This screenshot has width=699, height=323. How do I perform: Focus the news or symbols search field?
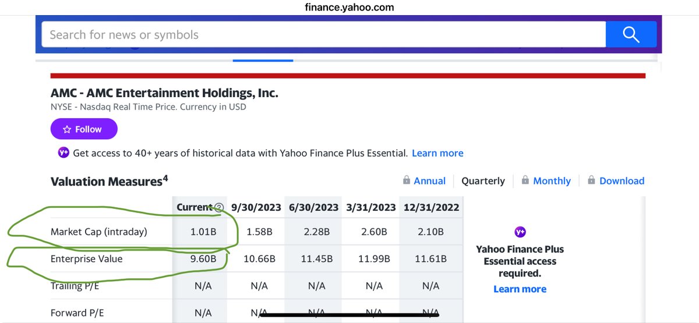(324, 34)
